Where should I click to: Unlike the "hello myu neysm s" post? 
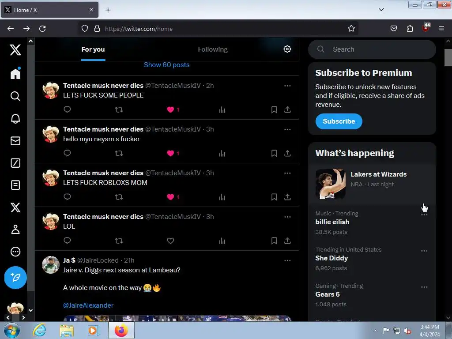point(170,153)
